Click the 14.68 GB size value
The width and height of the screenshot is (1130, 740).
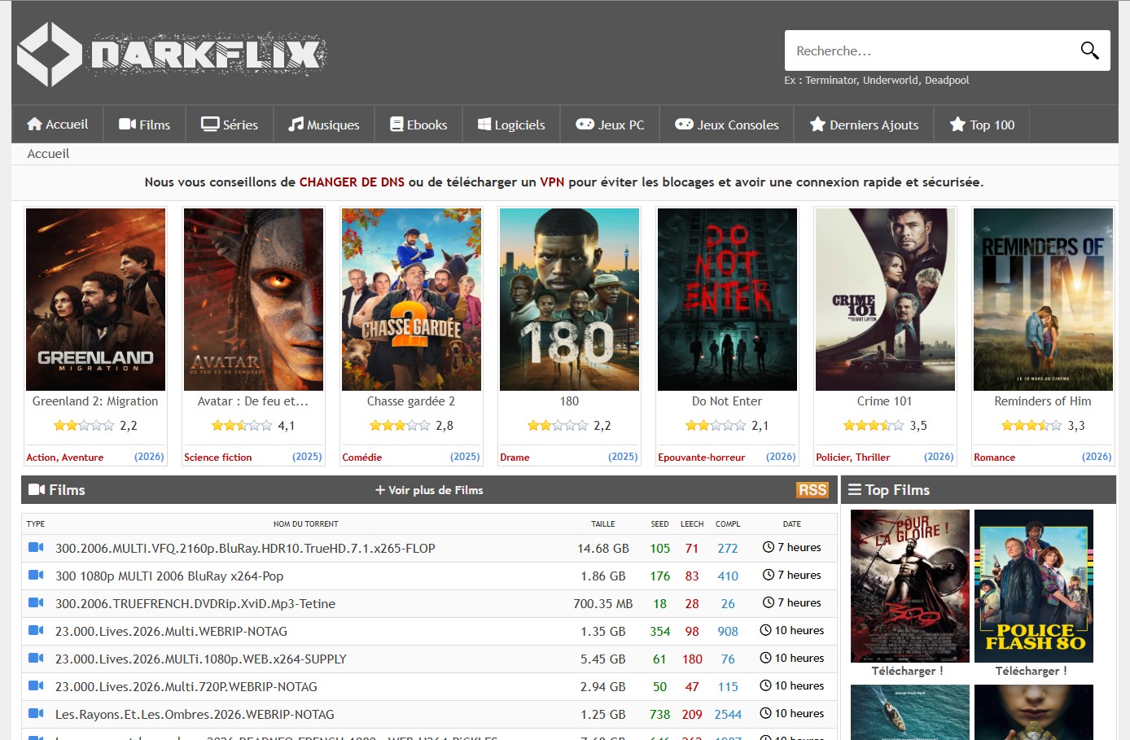(603, 549)
